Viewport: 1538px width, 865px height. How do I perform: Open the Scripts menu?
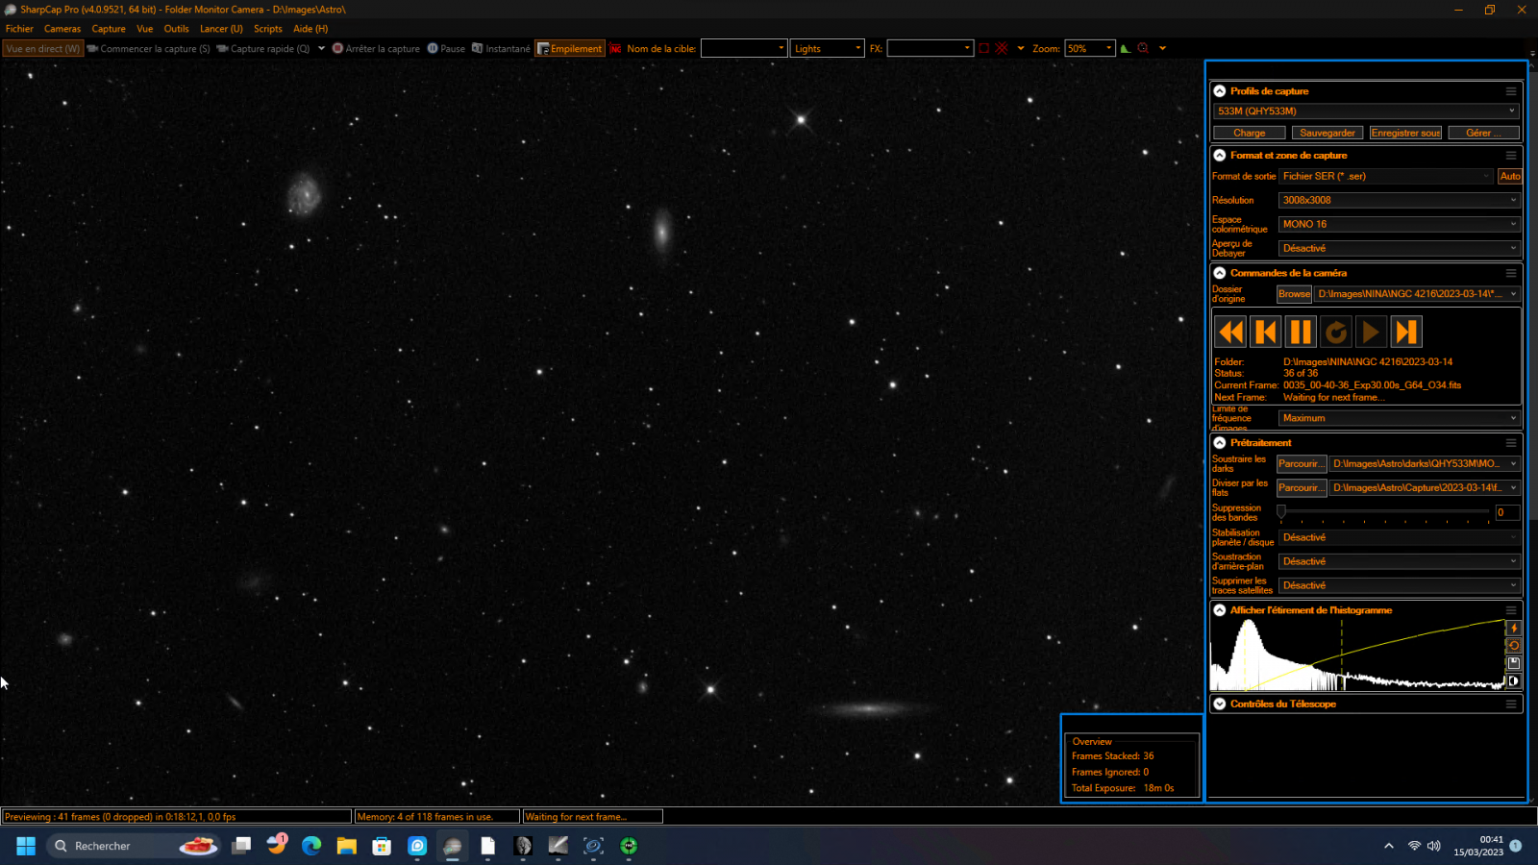(268, 29)
